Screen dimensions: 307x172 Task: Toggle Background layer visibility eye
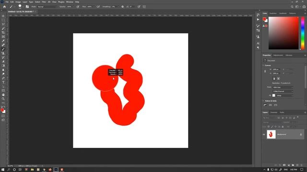point(264,135)
